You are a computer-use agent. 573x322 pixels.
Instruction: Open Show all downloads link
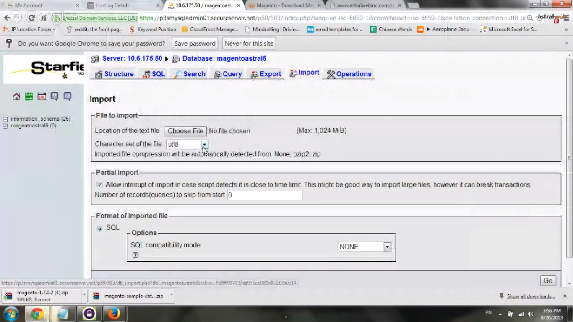531,296
